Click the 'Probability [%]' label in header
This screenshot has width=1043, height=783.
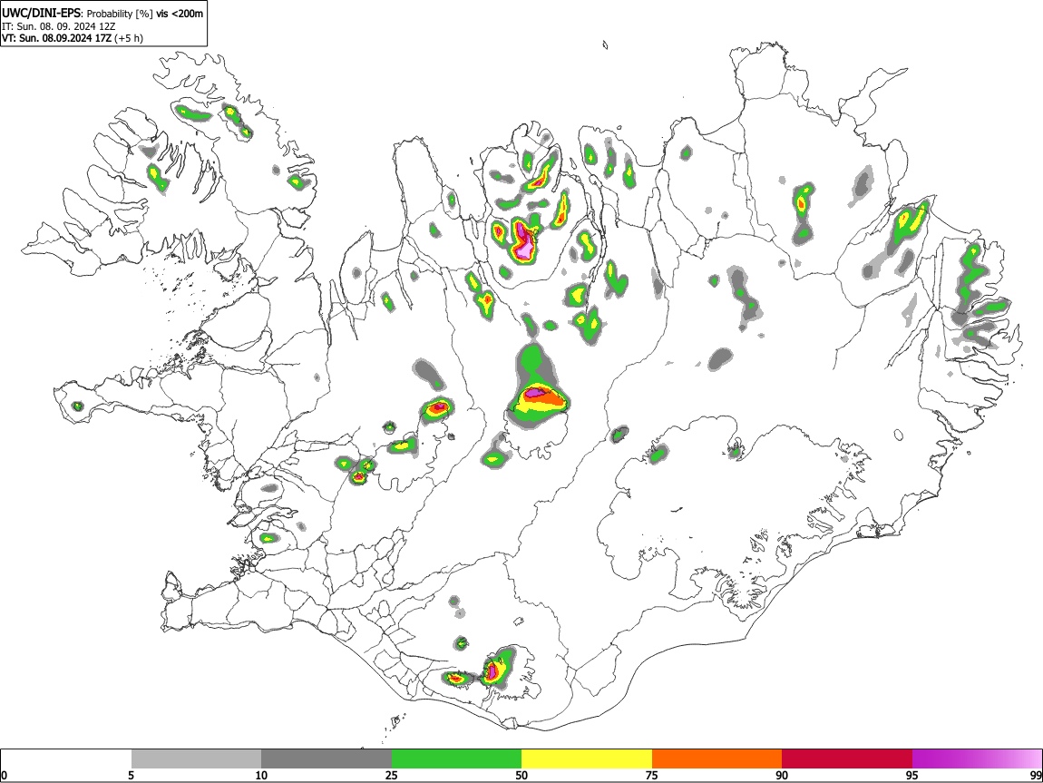[120, 14]
